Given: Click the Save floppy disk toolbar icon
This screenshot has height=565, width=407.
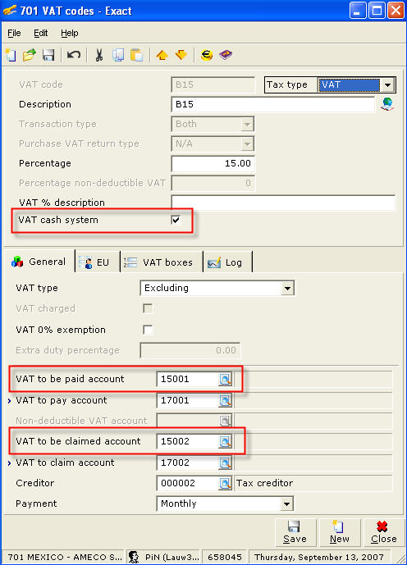Looking at the screenshot, I should [x=48, y=55].
